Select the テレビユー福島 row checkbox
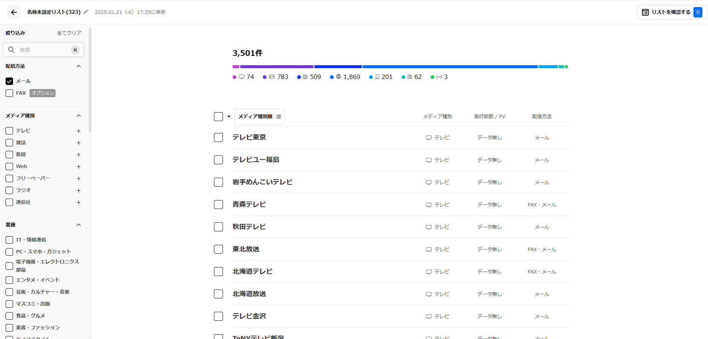 click(x=218, y=160)
